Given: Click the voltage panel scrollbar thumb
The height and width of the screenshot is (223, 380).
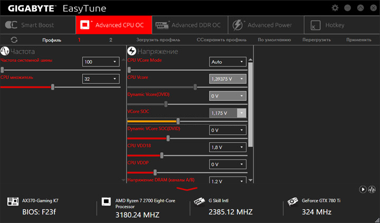Looking at the screenshot, I should [251, 105].
